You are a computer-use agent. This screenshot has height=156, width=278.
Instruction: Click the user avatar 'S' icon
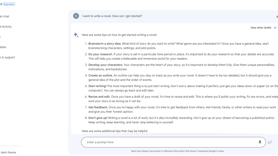click(x=76, y=16)
